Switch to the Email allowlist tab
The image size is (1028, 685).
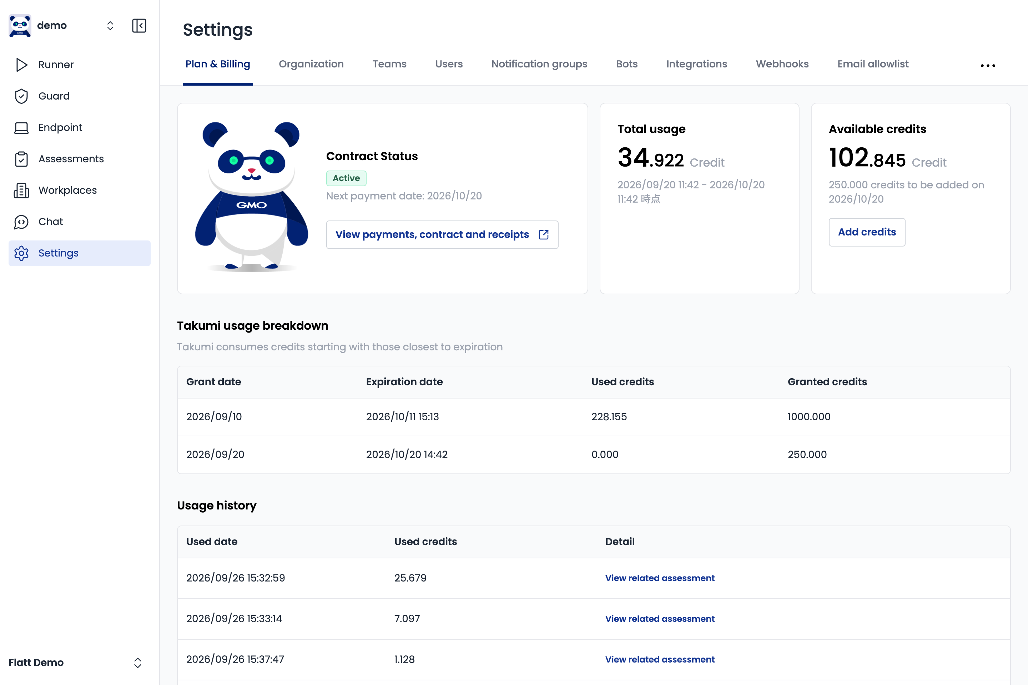click(873, 64)
